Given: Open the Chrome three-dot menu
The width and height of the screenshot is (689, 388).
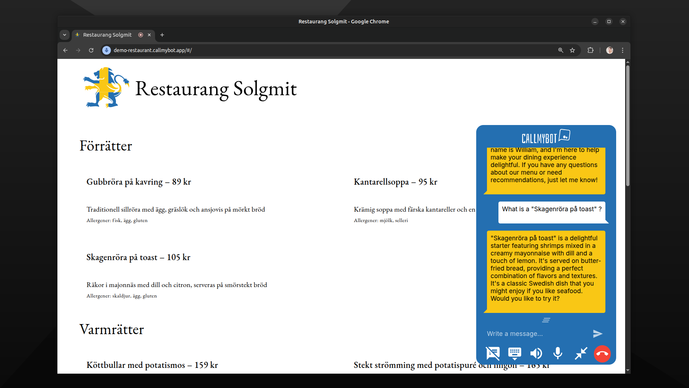Looking at the screenshot, I should [623, 50].
